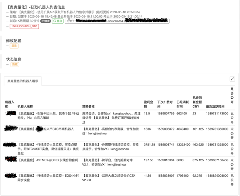Click the 机器人名称 column header
The height and width of the screenshot is (196, 240).
click(25, 107)
